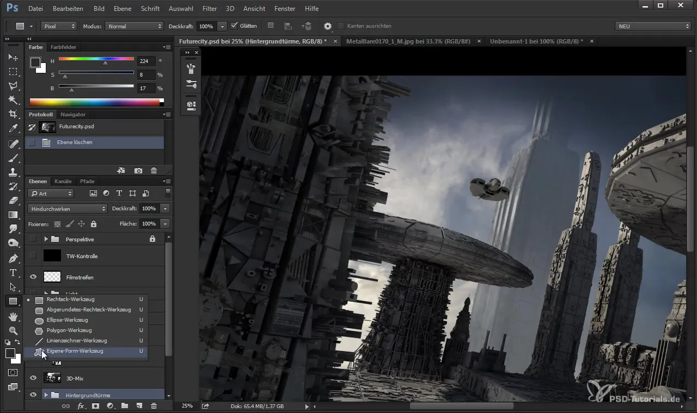697x413 pixels.
Task: Expand the Perspektive layer group
Action: point(46,239)
